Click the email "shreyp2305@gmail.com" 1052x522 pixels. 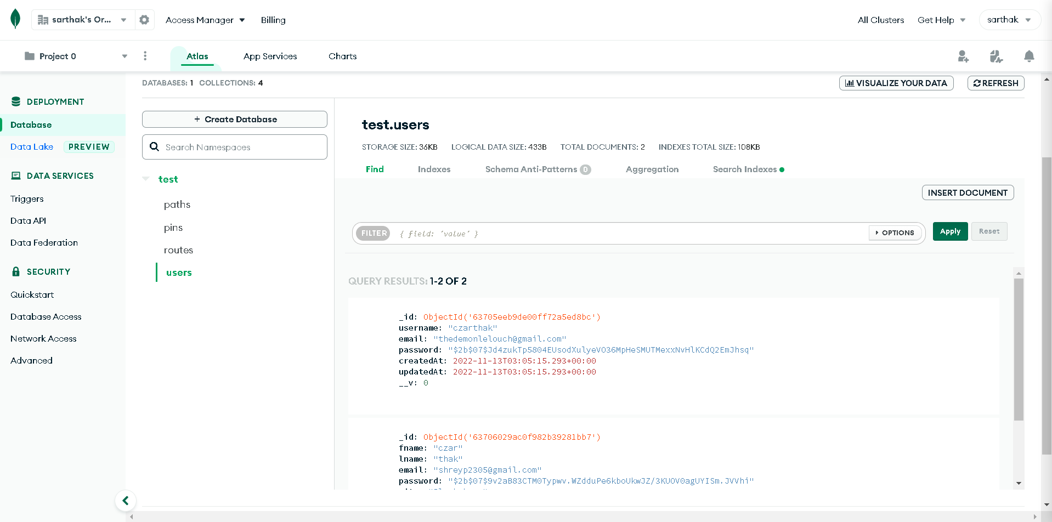point(487,470)
